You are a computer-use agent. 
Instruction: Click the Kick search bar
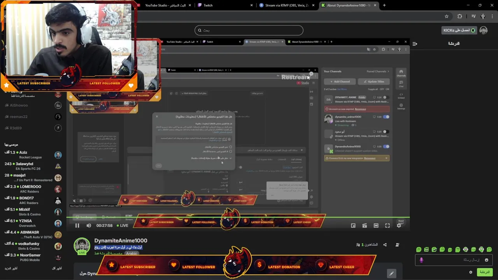[249, 30]
